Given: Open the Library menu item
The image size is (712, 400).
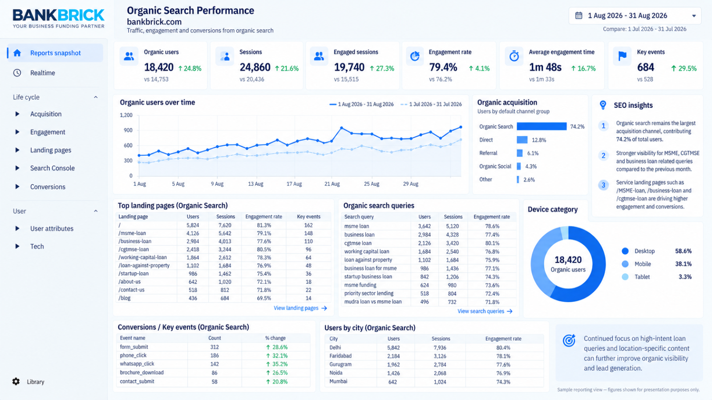Looking at the screenshot, I should 36,382.
